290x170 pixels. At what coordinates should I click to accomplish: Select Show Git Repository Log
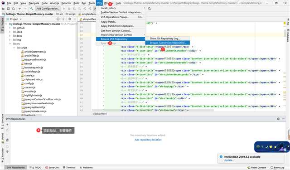pyautogui.click(x=168, y=39)
